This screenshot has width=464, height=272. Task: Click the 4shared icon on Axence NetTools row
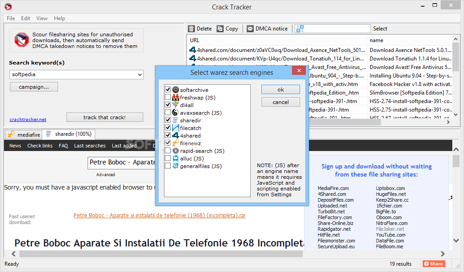tap(193, 50)
